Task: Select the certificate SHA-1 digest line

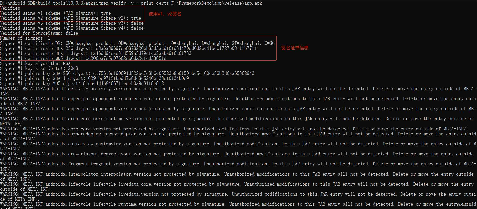Action: 96,53
